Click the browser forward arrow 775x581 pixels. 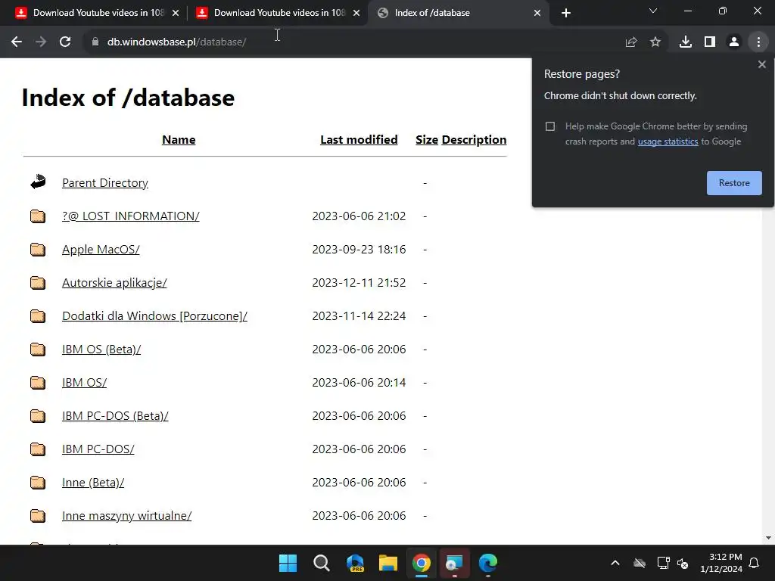[41, 42]
